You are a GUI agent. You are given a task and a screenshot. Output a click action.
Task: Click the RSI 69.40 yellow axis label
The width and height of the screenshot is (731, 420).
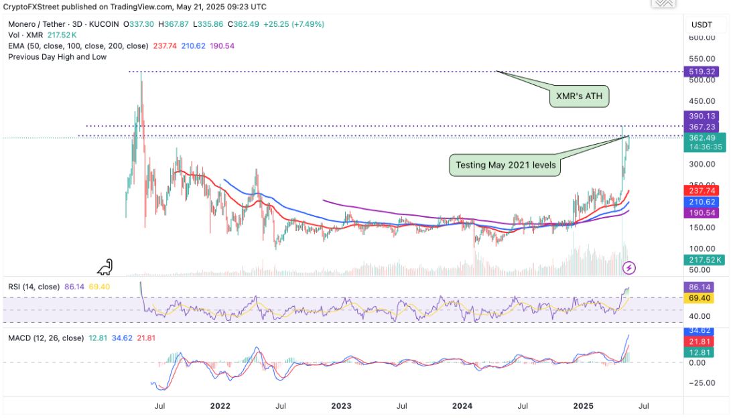698,298
